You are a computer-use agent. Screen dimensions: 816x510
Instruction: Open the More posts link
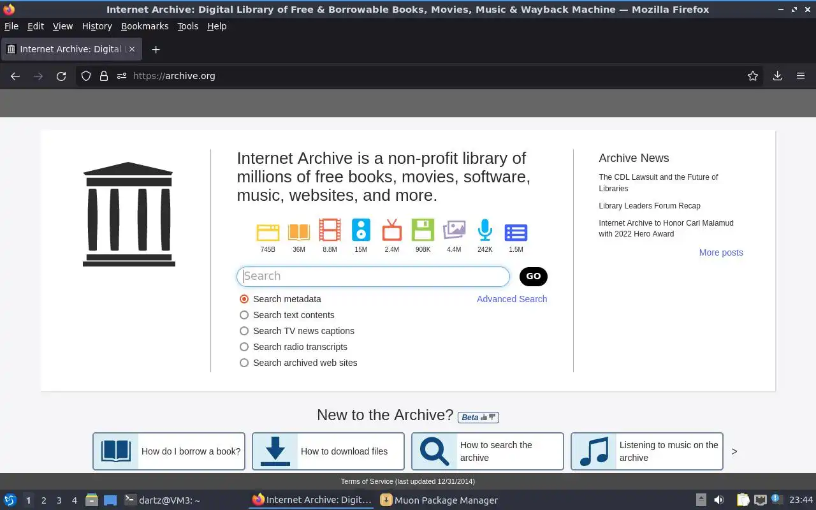pos(721,252)
